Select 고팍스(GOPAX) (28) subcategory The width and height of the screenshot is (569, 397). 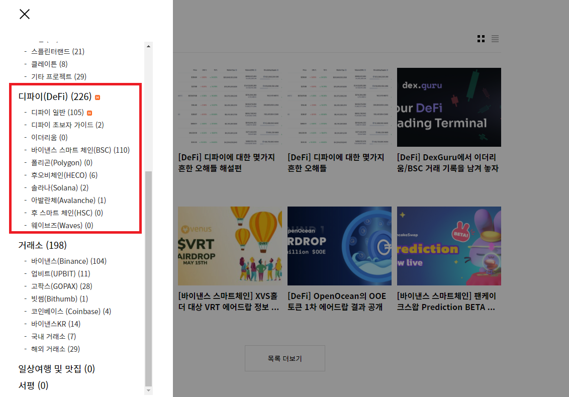[x=62, y=286]
